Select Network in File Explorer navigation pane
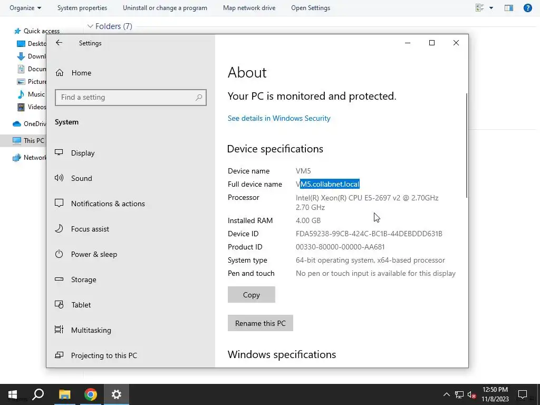540x405 pixels. (x=30, y=158)
